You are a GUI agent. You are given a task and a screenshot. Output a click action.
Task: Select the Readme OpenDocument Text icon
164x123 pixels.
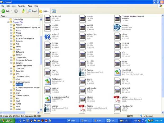click(x=83, y=72)
